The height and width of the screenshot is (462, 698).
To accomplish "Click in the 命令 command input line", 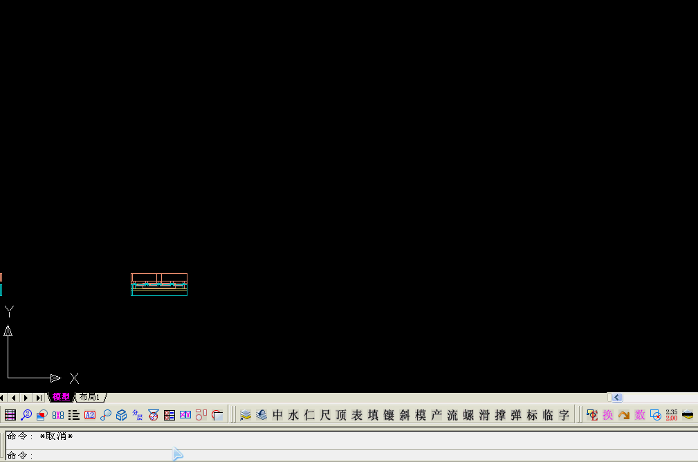I will 351,455.
